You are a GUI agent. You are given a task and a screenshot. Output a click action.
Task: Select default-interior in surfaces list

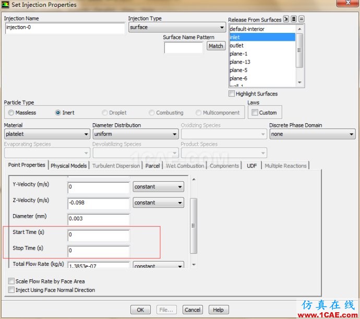262,29
